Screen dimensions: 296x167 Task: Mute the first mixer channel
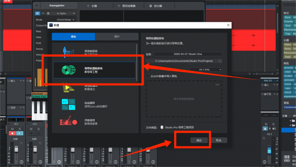pyautogui.click(x=13, y=129)
